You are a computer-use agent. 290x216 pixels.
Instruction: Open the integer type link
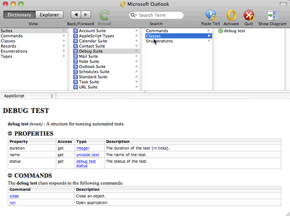[83, 148]
